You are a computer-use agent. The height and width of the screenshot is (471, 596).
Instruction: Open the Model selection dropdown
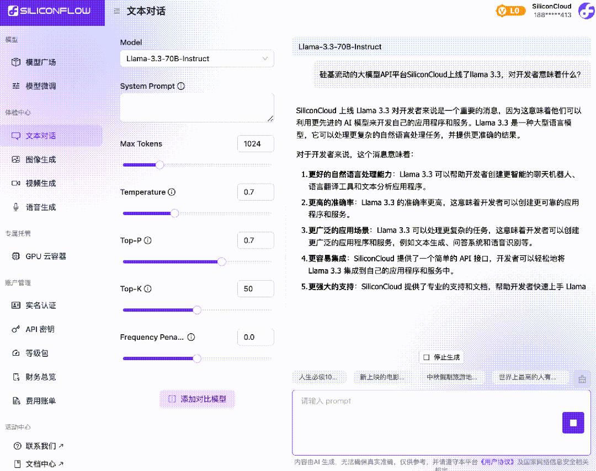pyautogui.click(x=197, y=58)
